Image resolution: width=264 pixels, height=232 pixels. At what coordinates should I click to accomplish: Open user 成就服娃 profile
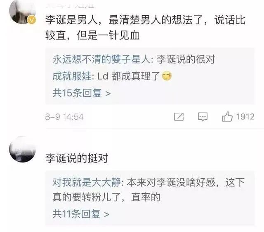coord(72,76)
